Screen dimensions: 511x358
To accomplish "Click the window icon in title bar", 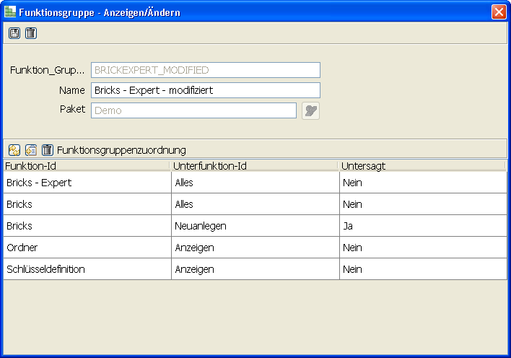I will [10, 12].
